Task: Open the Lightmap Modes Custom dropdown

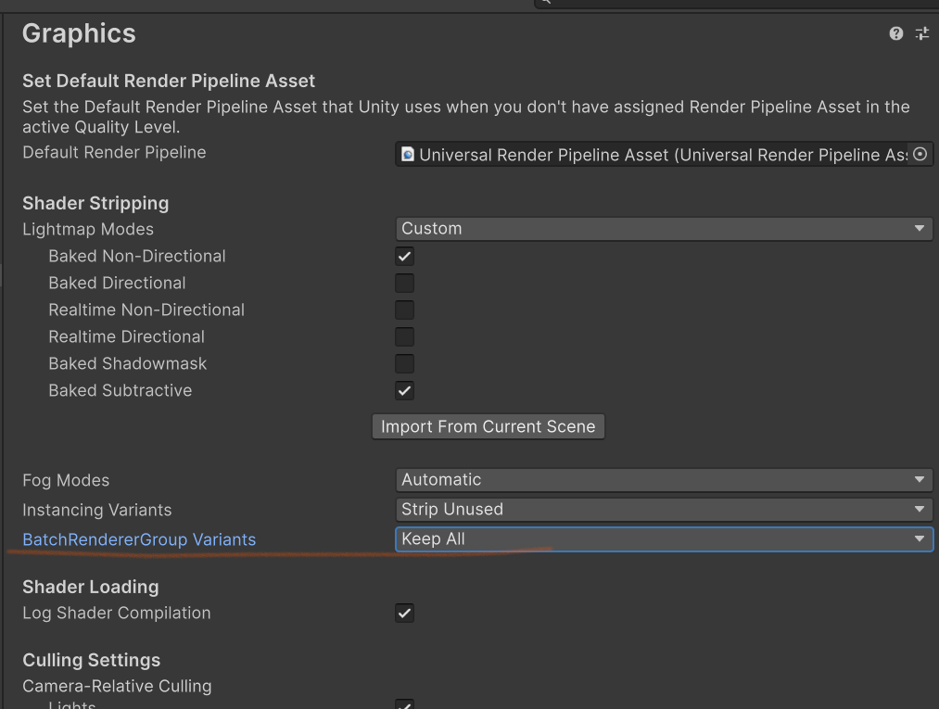Action: 664,229
